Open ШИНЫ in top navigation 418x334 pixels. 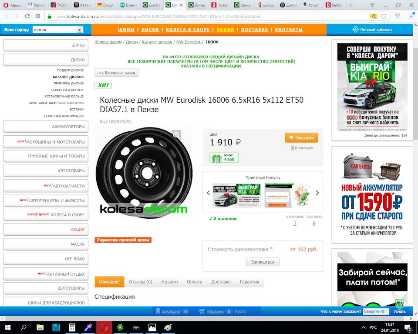coord(126,30)
